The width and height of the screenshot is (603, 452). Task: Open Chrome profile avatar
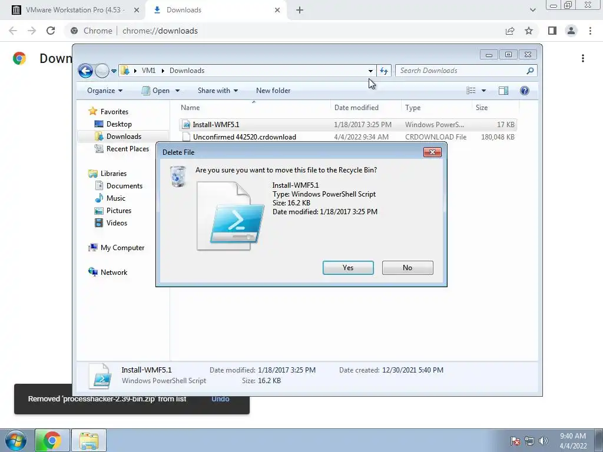tap(571, 31)
